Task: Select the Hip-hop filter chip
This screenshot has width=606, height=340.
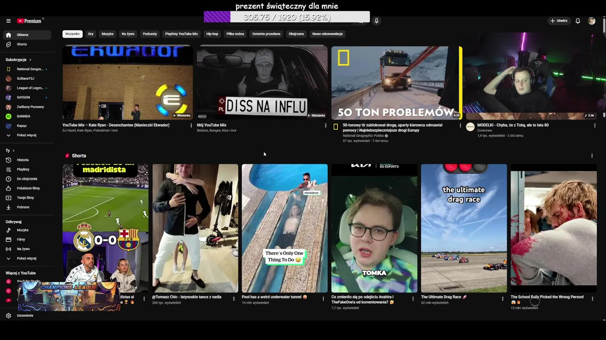Action: [212, 34]
